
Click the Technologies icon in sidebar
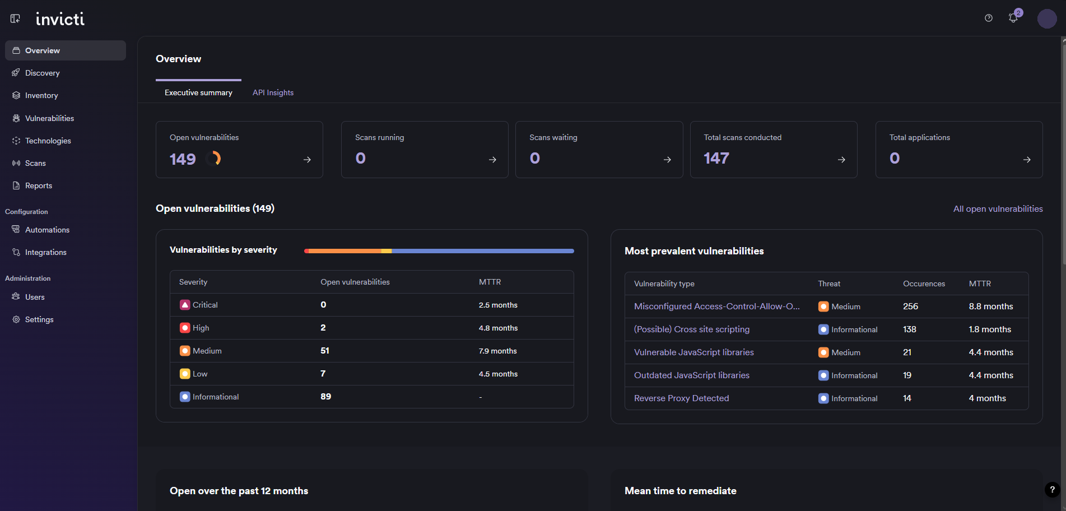pyautogui.click(x=16, y=141)
